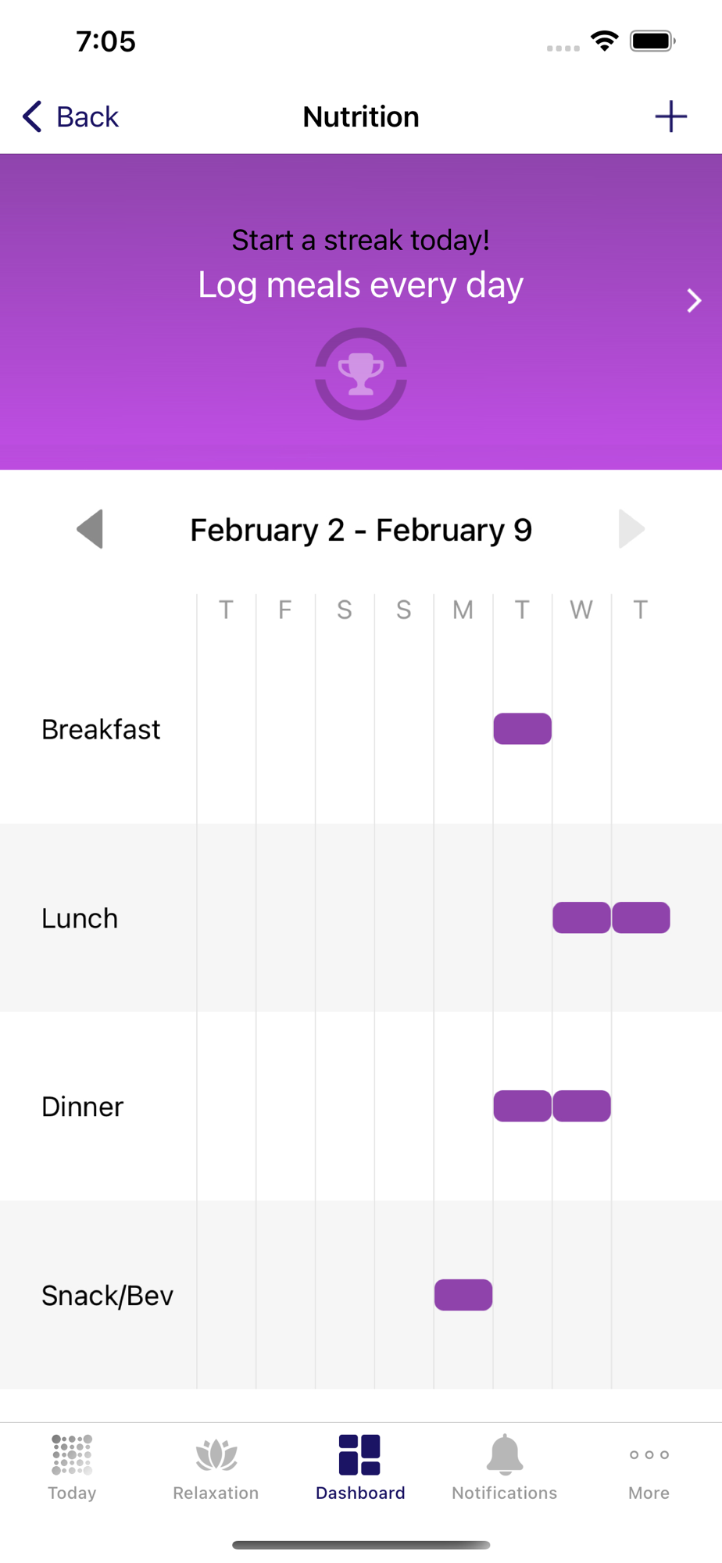Select the last Thursday Lunch entry

641,917
